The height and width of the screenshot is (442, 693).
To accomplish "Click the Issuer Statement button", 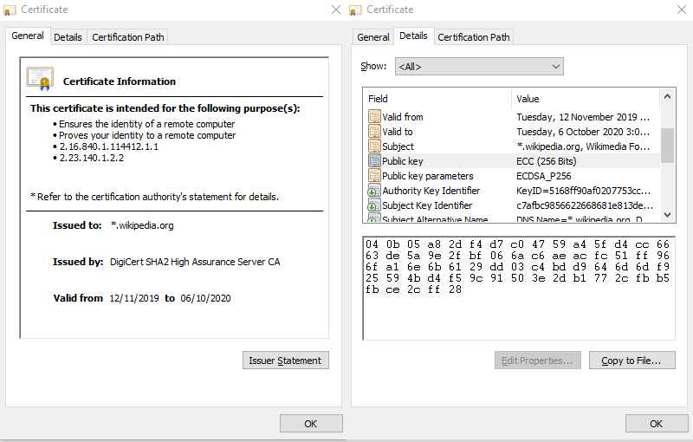I will click(285, 361).
